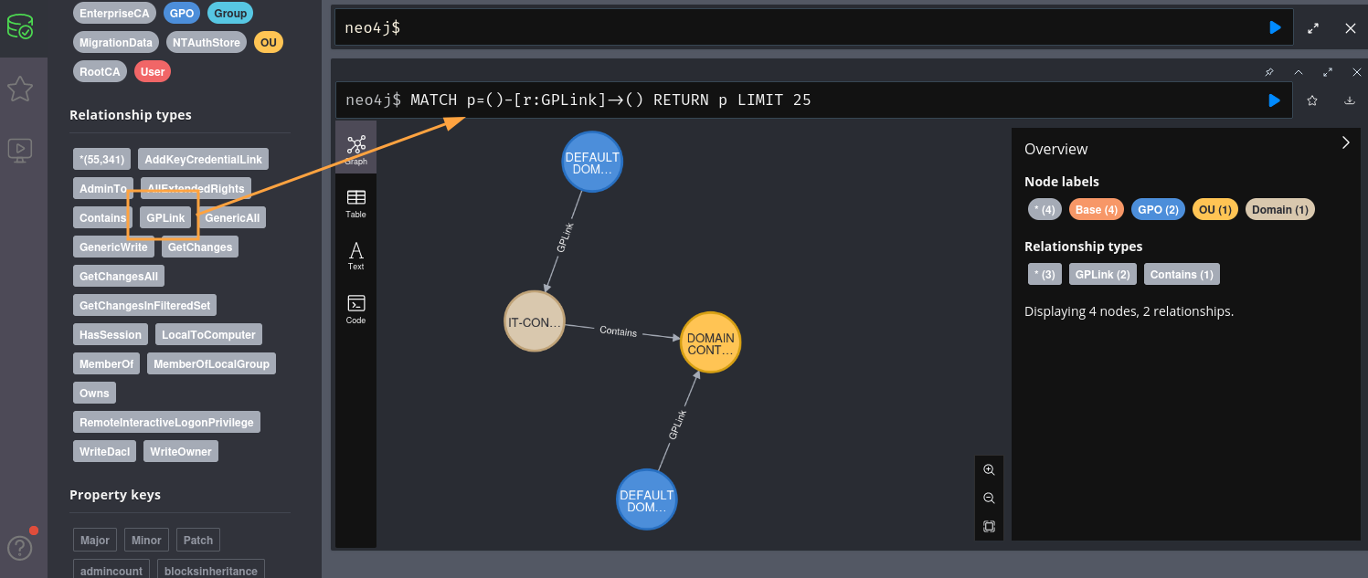Pin the query result frame
1368x578 pixels.
click(x=1269, y=72)
